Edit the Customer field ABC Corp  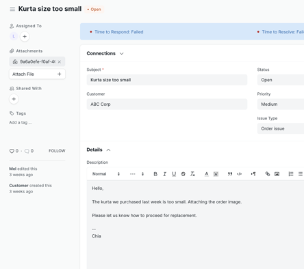click(x=167, y=104)
